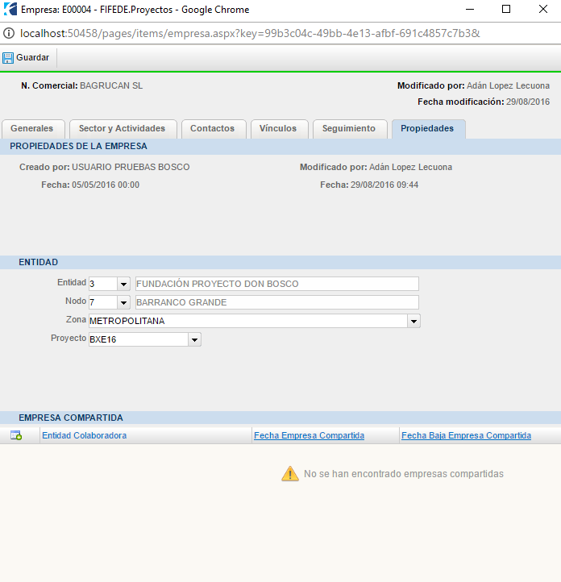Click the Nodo code field showing 7
The width and height of the screenshot is (561, 582).
click(103, 302)
